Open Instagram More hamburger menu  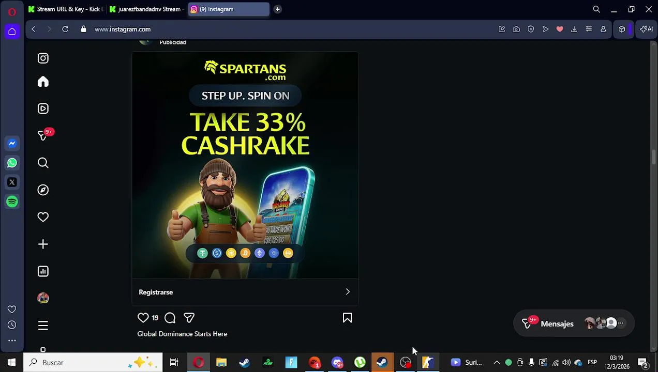(43, 326)
